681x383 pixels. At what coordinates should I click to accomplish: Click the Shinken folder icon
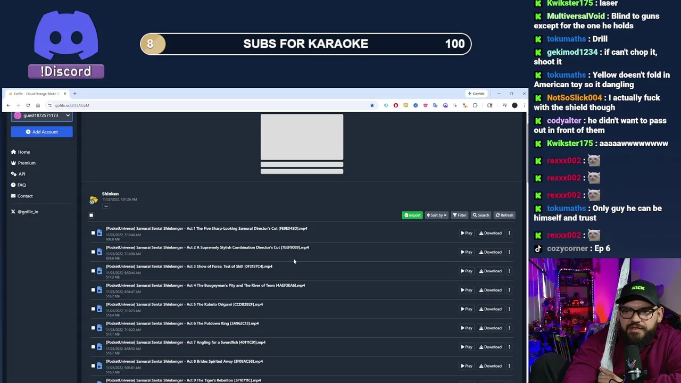(94, 200)
